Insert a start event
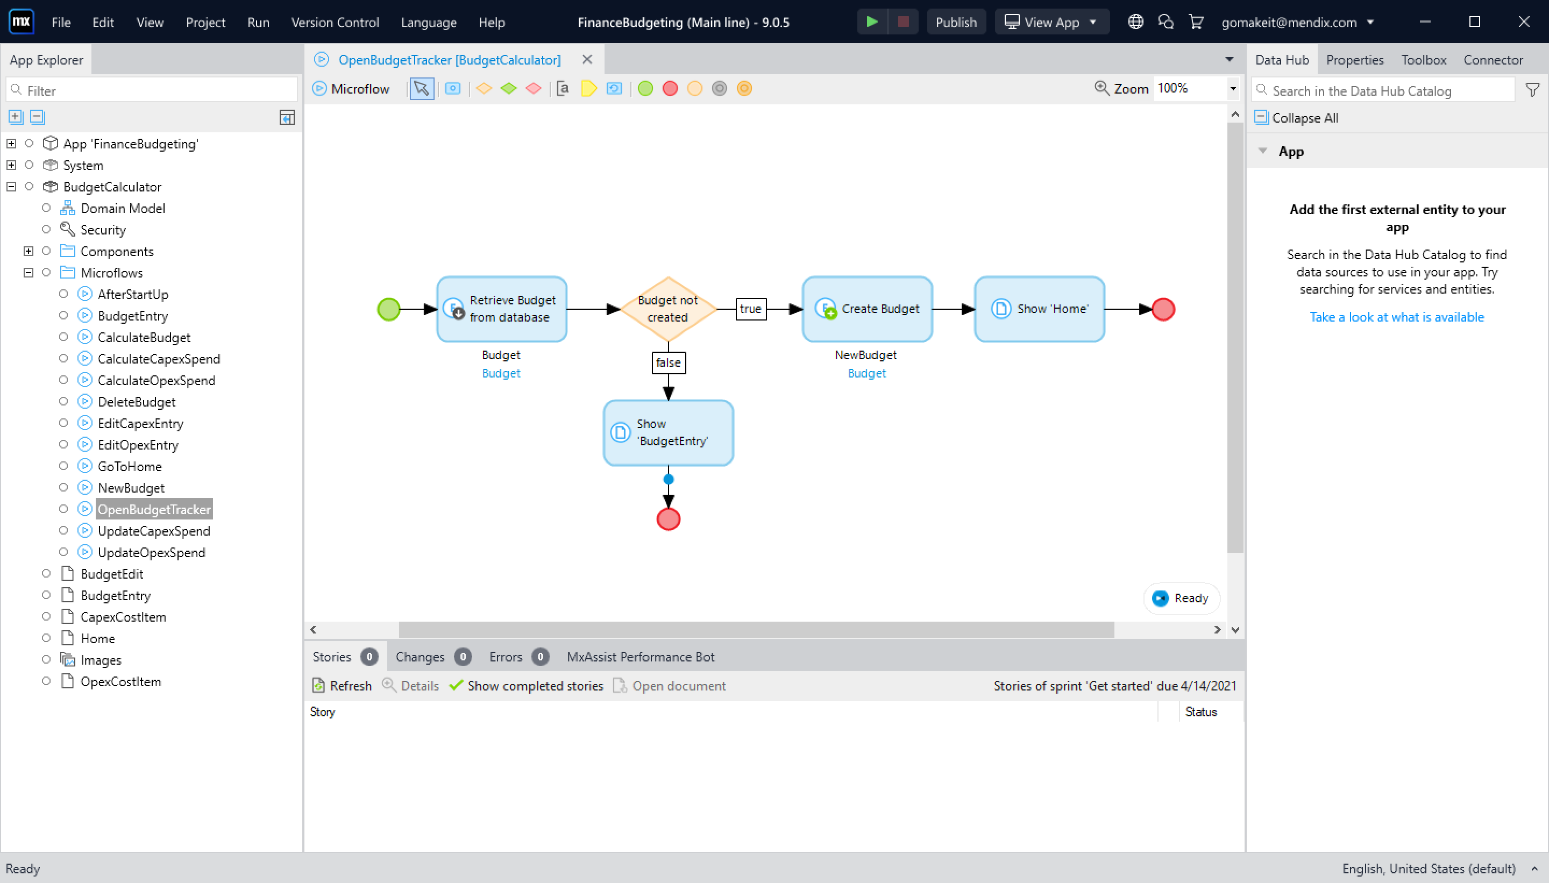Viewport: 1549px width, 883px height. click(x=645, y=89)
